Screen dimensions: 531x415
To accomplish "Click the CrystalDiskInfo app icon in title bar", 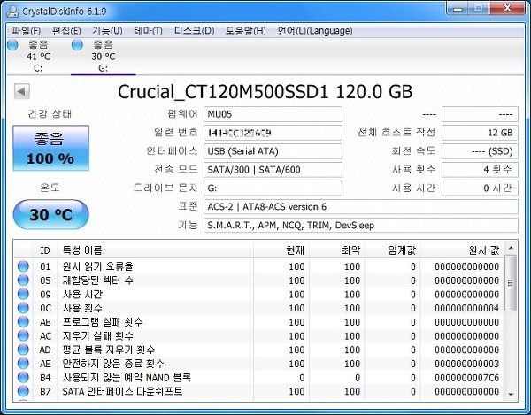I will coord(12,12).
